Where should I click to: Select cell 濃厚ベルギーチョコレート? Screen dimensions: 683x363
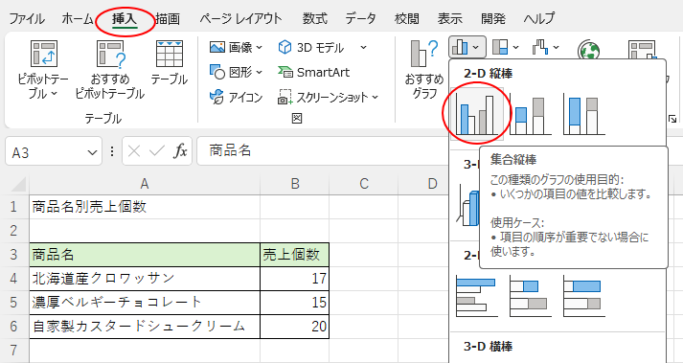(x=145, y=303)
